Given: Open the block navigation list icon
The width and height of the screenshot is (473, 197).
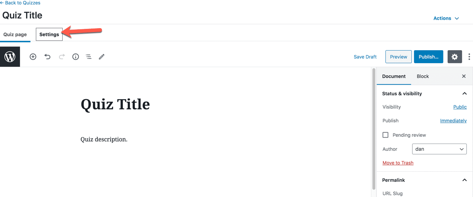Looking at the screenshot, I should (x=89, y=57).
